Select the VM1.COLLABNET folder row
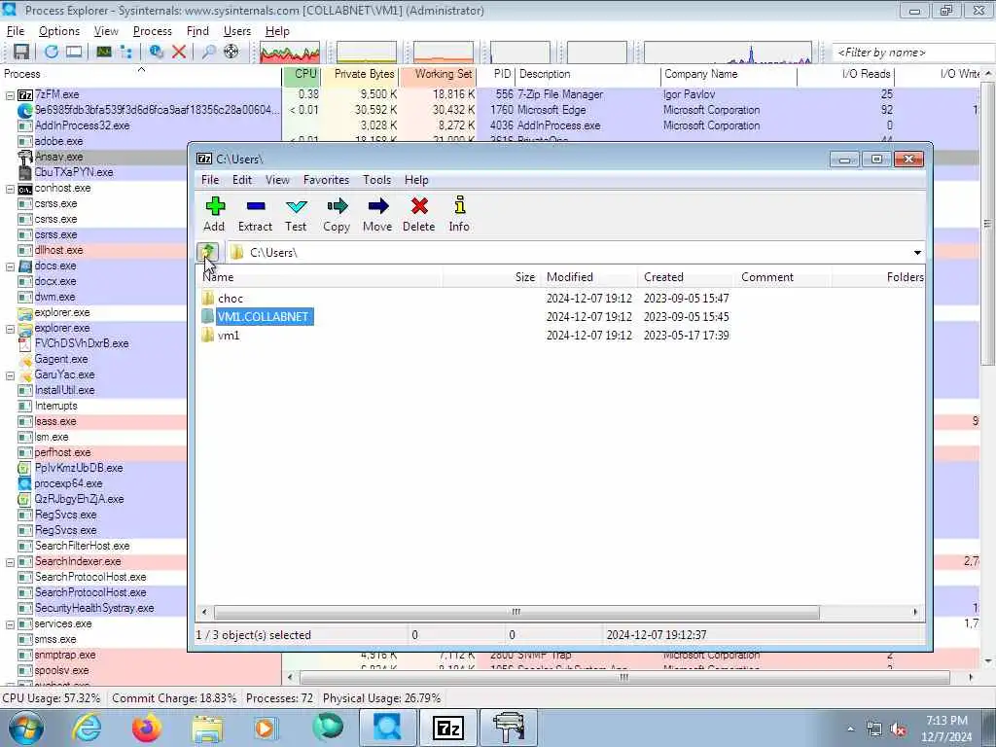The image size is (996, 747). [559, 317]
